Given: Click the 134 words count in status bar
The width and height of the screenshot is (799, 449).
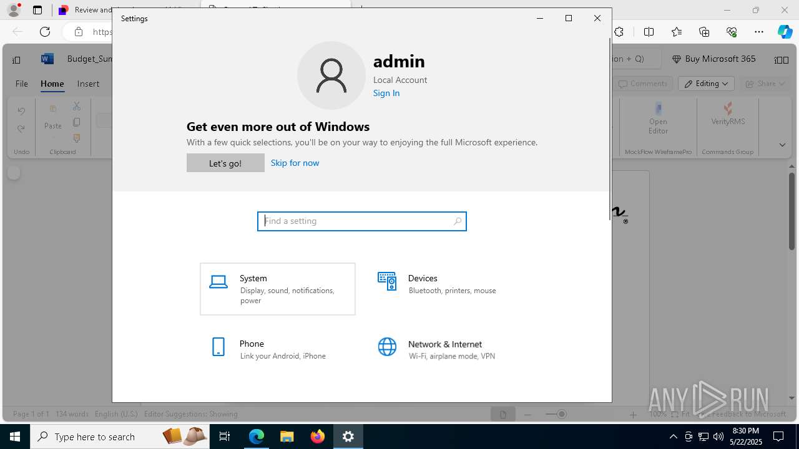Looking at the screenshot, I should (72, 414).
